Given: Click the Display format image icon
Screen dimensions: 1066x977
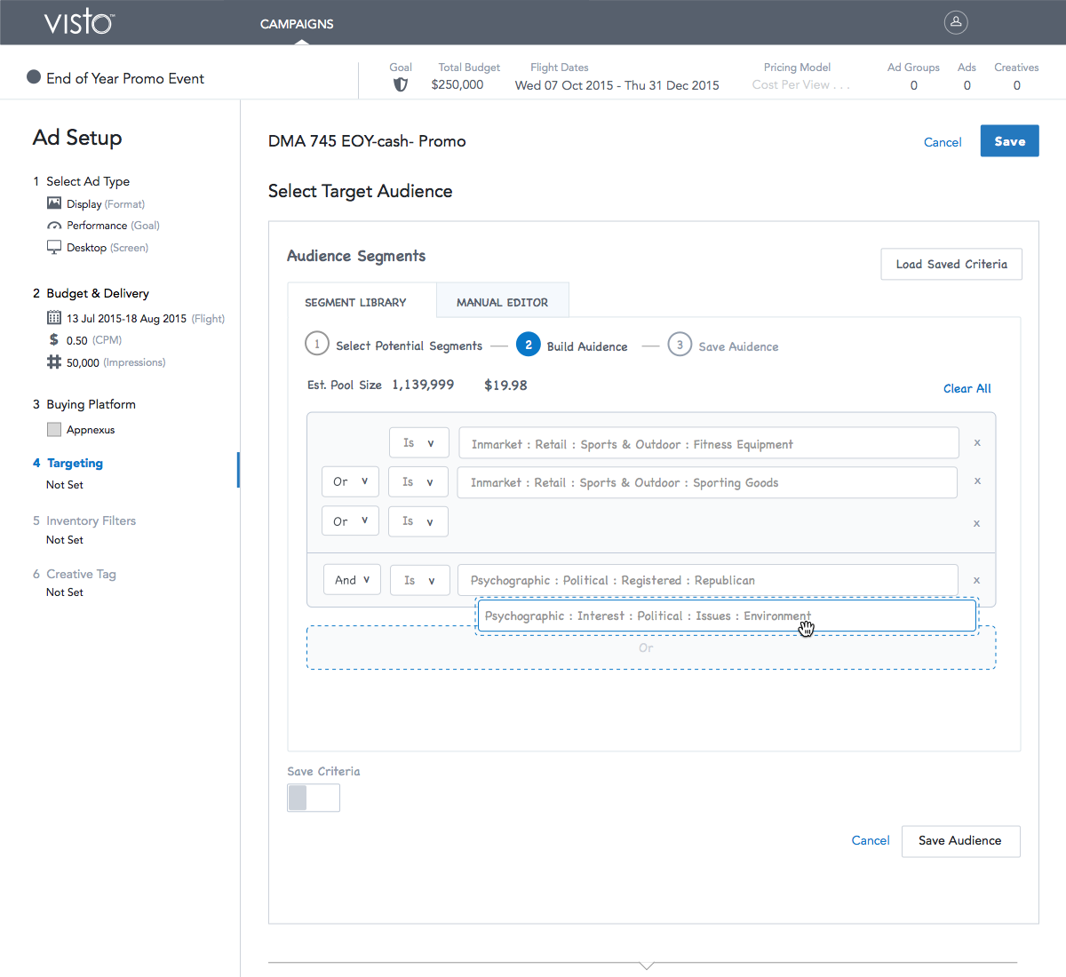Looking at the screenshot, I should coord(54,203).
